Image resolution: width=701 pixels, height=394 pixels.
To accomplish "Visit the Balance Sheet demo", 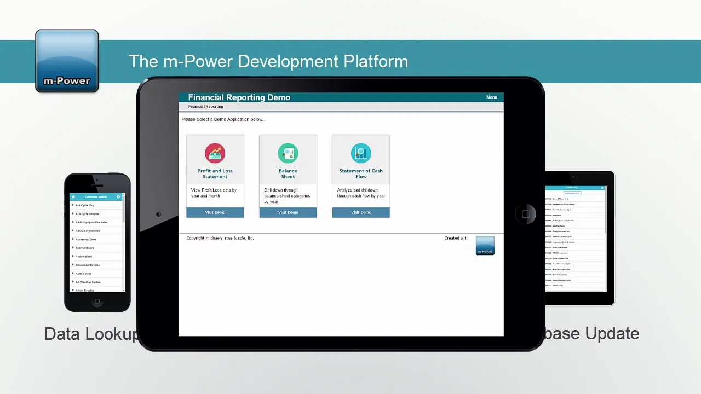I will point(288,212).
